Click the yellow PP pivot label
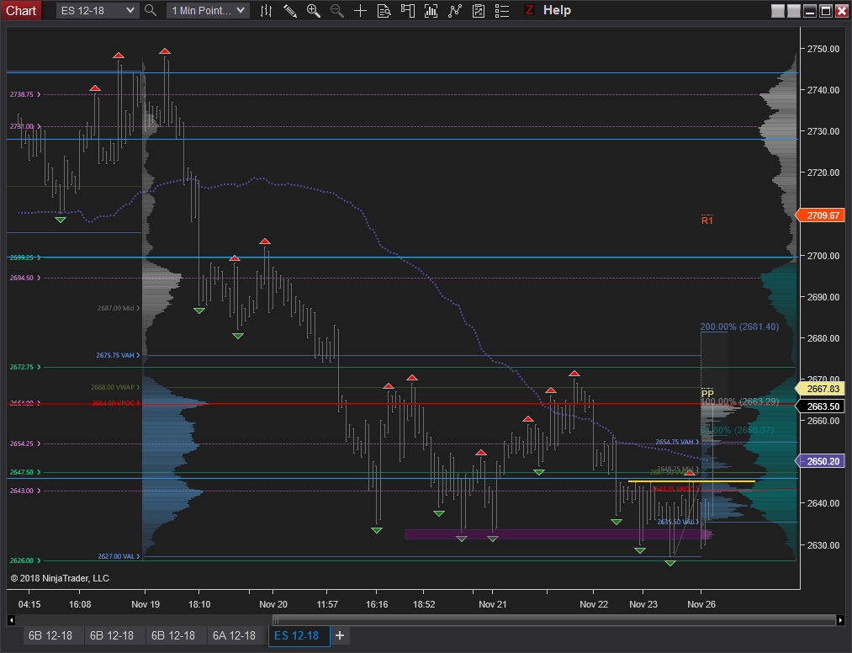 point(707,394)
